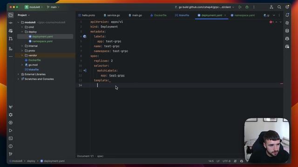Image resolution: width=298 pixels, height=167 pixels.
Task: Collapse the module8 root folder
Action: 19,22
